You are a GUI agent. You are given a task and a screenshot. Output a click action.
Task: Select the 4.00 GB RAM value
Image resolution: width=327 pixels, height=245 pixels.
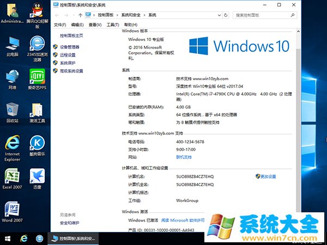point(183,107)
